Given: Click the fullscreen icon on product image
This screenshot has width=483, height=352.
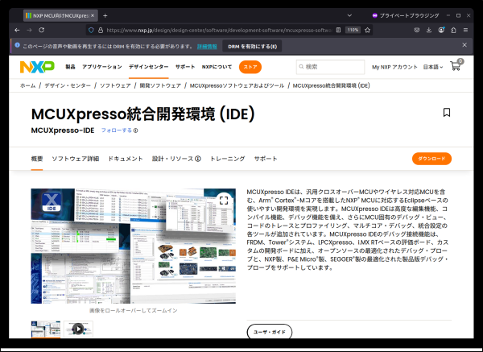Looking at the screenshot, I should click(x=225, y=200).
